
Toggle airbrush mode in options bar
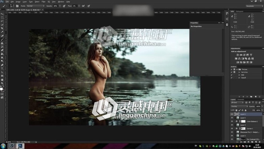coord(83,6)
